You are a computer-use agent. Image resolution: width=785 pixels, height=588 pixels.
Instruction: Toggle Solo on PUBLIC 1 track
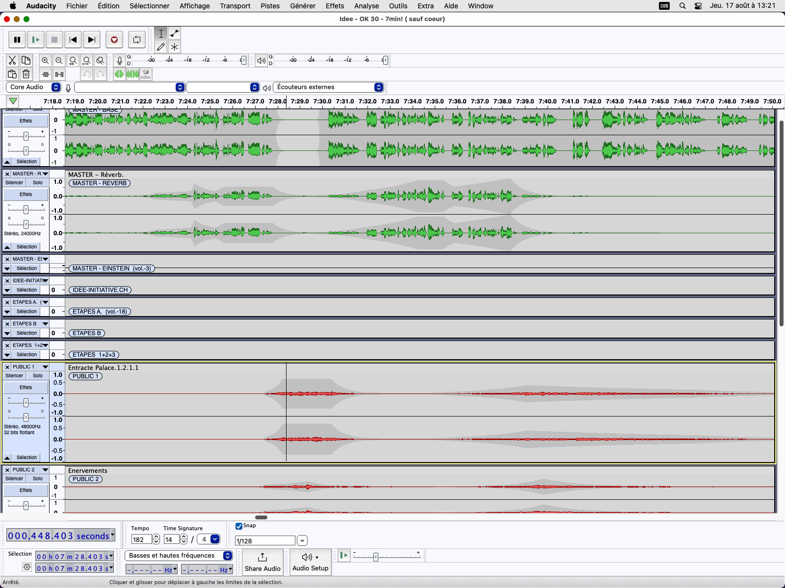point(38,376)
